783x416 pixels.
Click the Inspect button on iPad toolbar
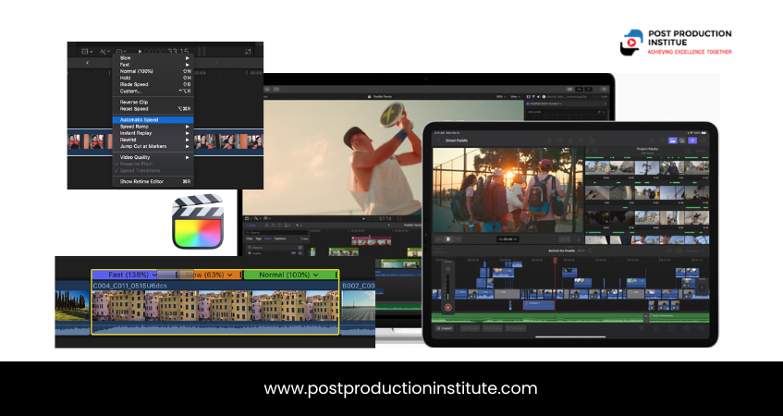point(446,328)
